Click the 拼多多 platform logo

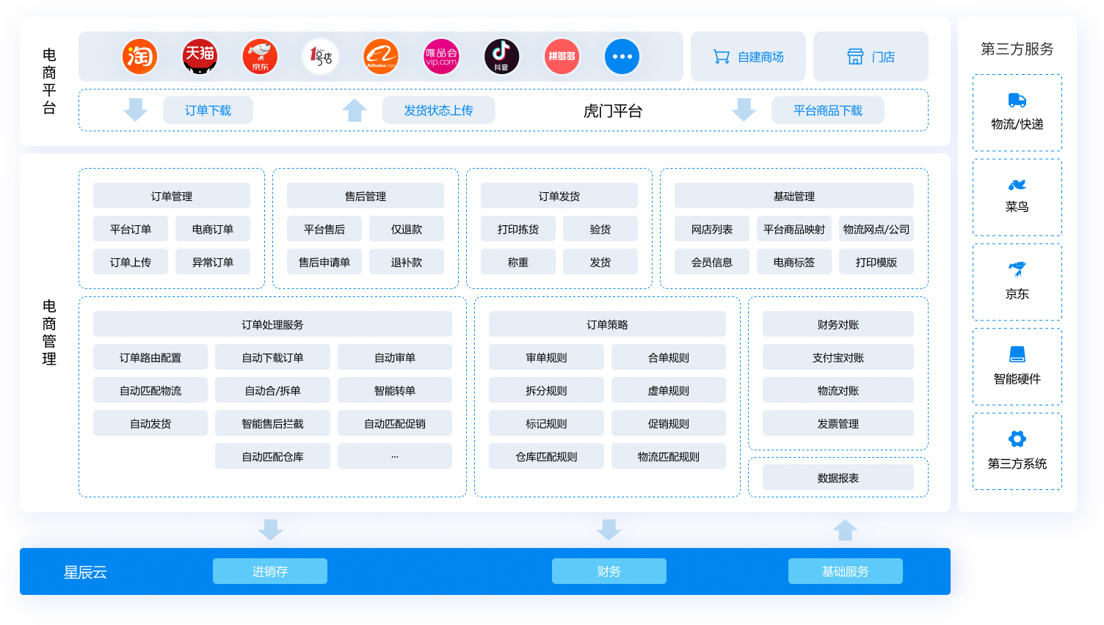click(562, 56)
